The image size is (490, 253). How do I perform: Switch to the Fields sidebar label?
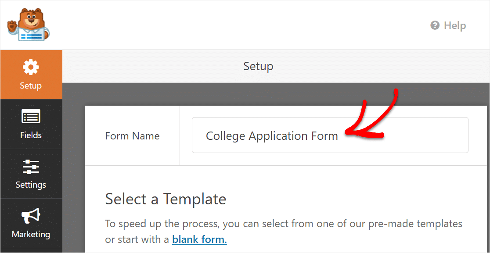click(31, 135)
